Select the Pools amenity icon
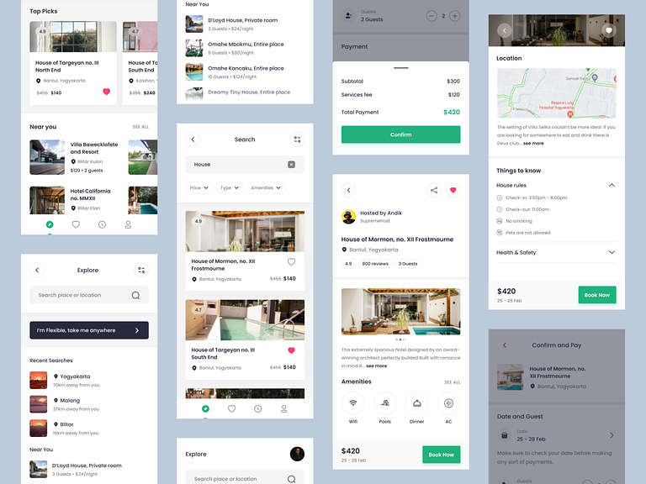646x484 pixels. coord(384,403)
